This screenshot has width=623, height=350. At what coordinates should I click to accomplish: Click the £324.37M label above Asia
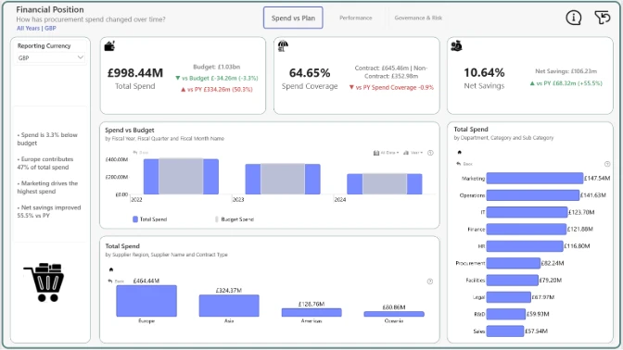pos(229,291)
